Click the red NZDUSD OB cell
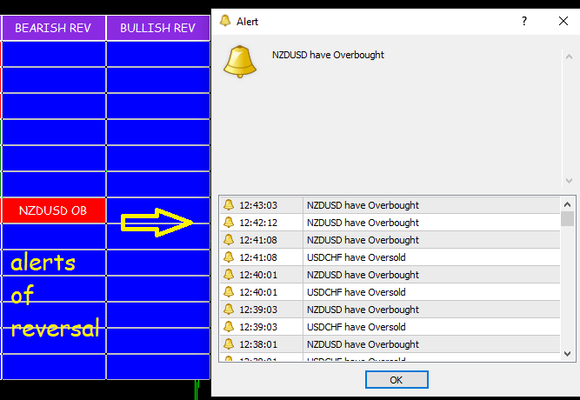The image size is (580, 400). 54,210
